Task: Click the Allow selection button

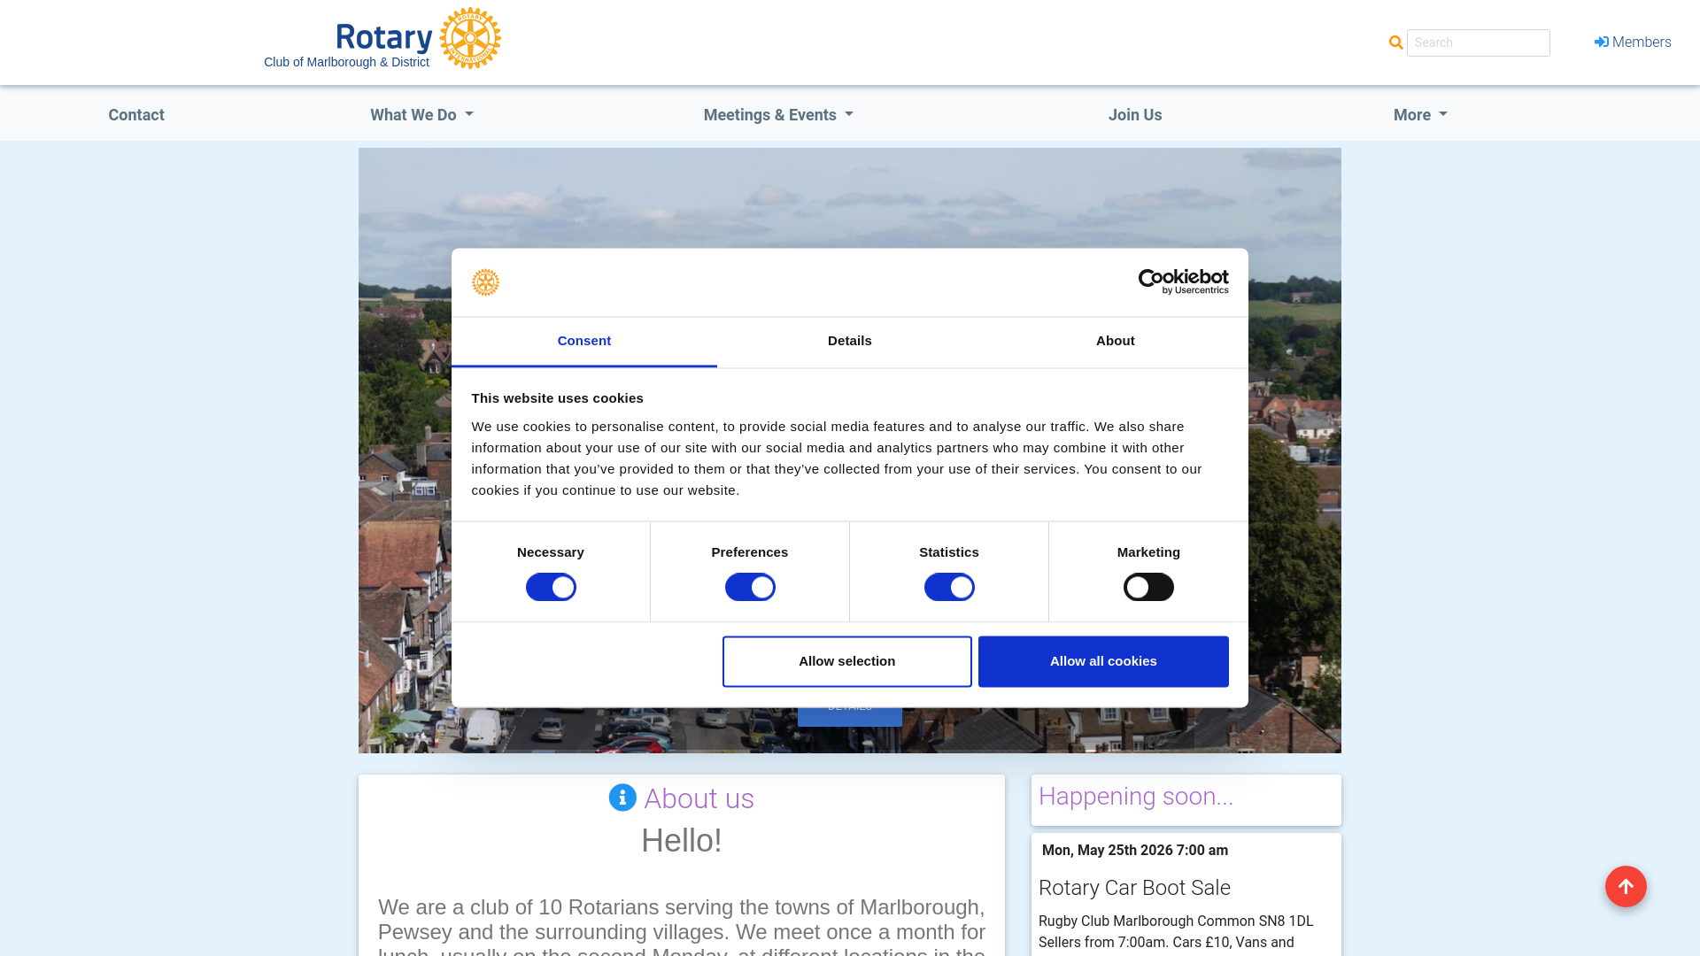Action: 847,661
